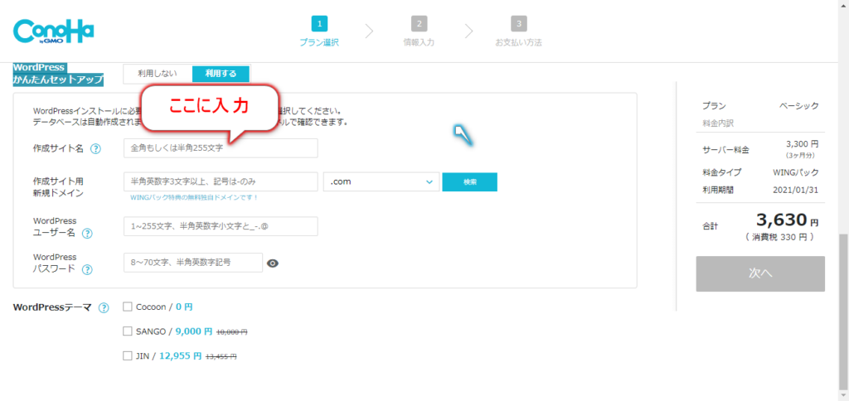Check the SANGO theme checkbox

pos(128,331)
